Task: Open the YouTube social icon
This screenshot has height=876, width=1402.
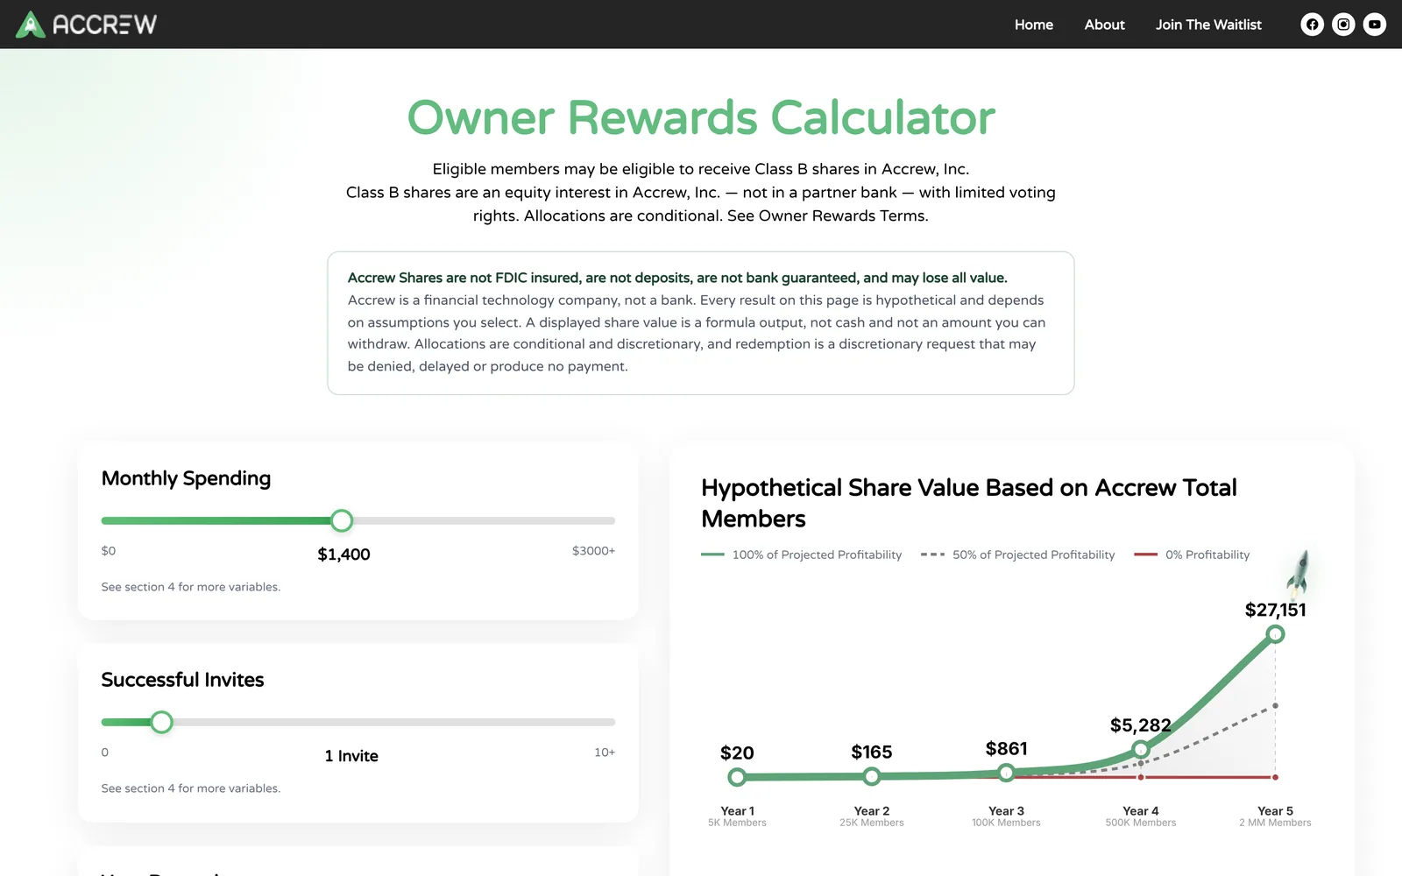Action: 1375,25
